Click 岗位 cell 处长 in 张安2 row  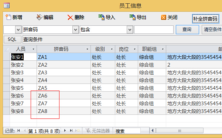click(x=127, y=65)
